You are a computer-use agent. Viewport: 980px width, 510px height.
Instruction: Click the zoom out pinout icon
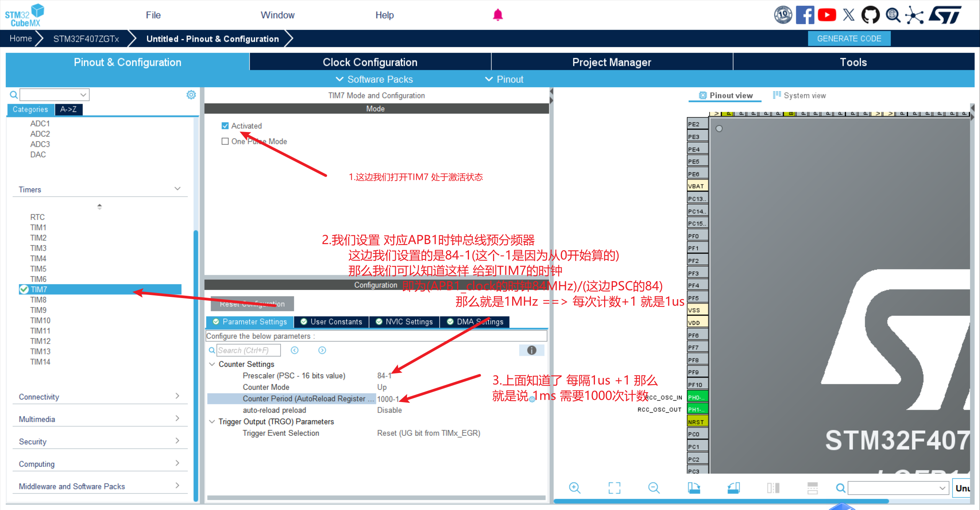point(654,488)
